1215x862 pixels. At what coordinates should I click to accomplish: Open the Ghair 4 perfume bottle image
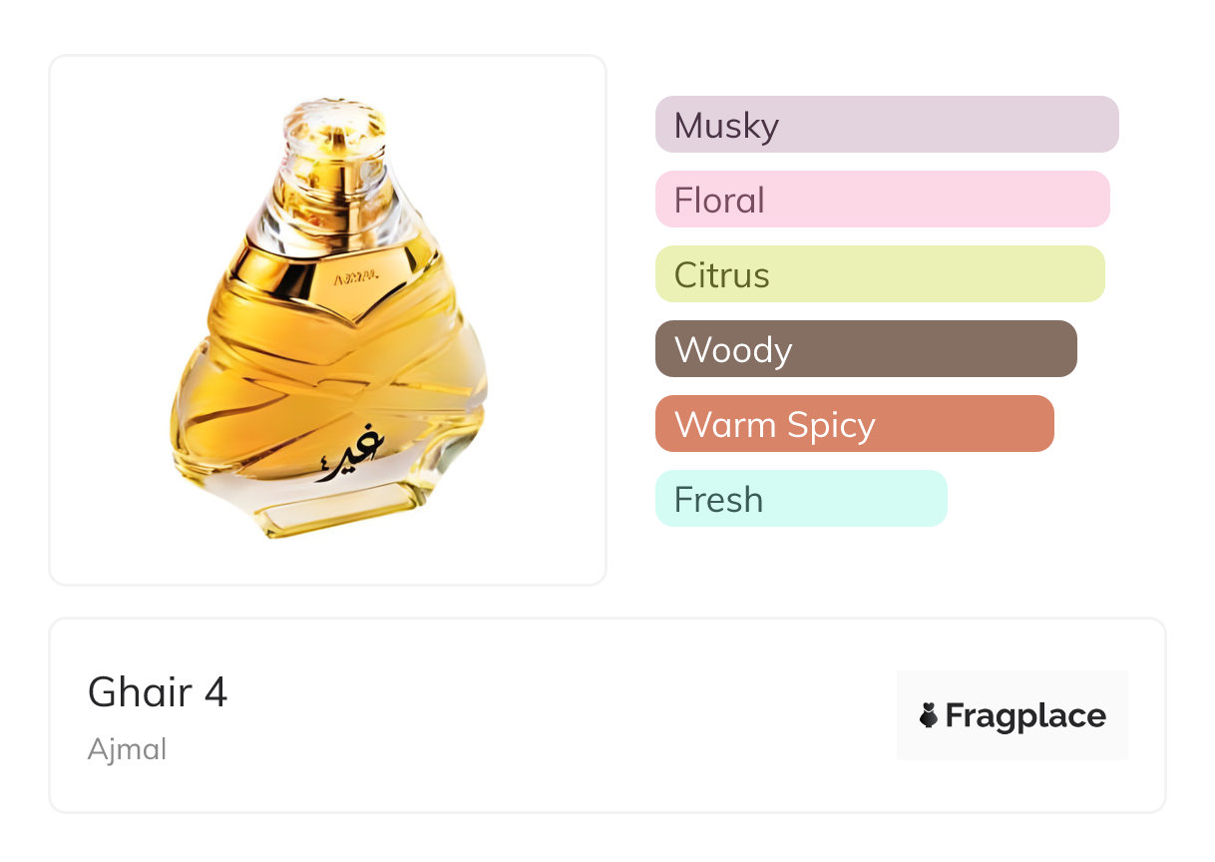click(327, 319)
